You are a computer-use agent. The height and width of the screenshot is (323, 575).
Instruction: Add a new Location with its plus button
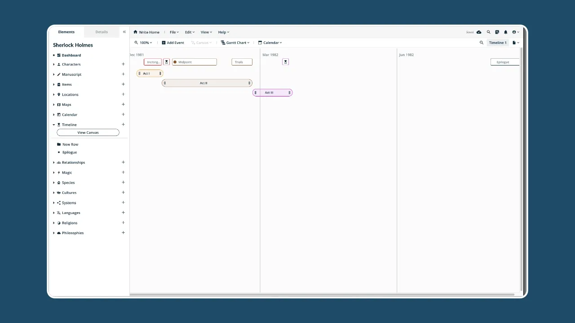pos(123,94)
